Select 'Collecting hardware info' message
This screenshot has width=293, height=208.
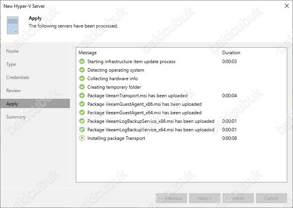pyautogui.click(x=112, y=79)
